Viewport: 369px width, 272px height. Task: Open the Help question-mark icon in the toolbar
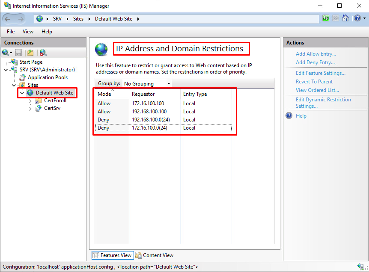pos(357,18)
